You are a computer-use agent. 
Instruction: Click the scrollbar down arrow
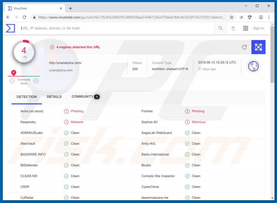tap(272, 198)
